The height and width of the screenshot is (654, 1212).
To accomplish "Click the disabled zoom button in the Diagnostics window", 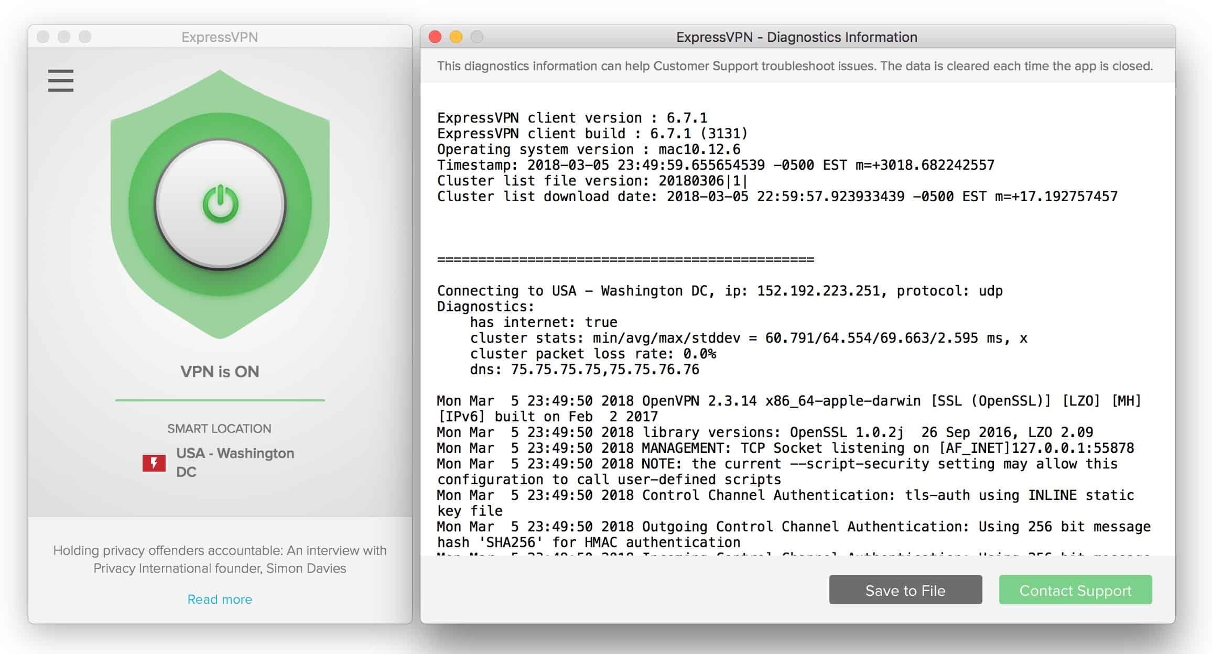I will [477, 37].
